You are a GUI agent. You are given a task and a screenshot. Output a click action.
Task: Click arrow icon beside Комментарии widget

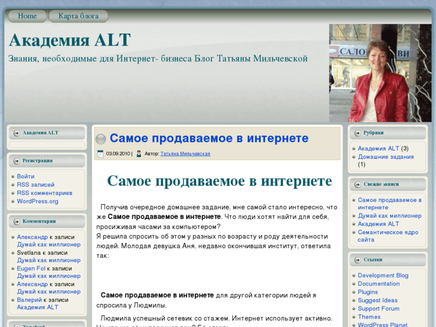[17, 221]
